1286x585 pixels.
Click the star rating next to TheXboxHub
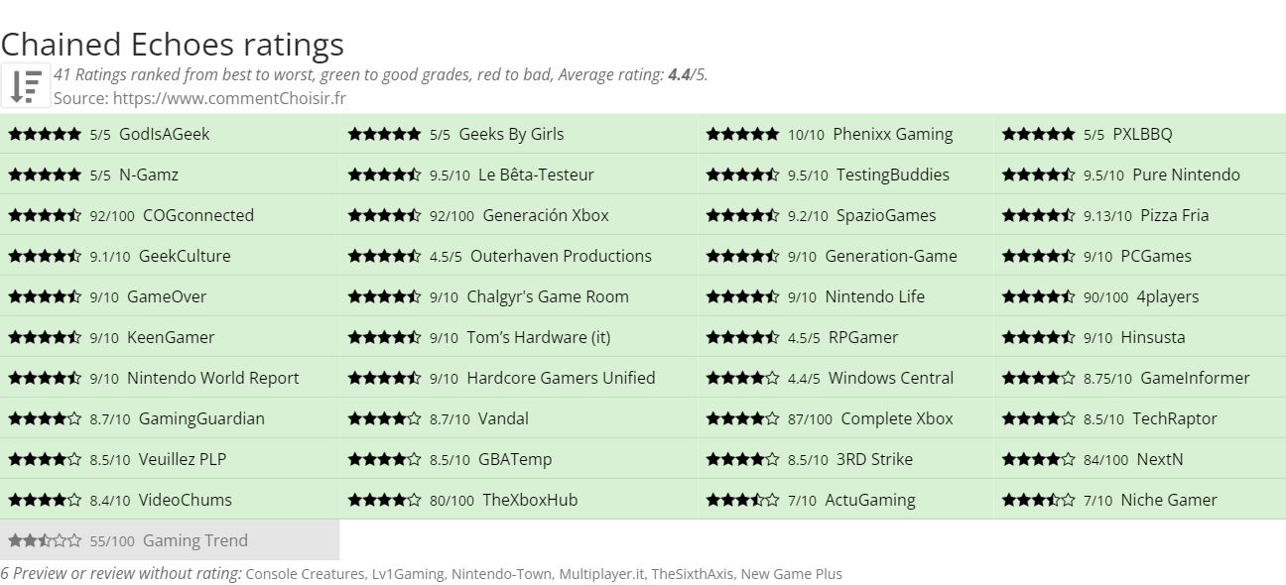pyautogui.click(x=385, y=500)
